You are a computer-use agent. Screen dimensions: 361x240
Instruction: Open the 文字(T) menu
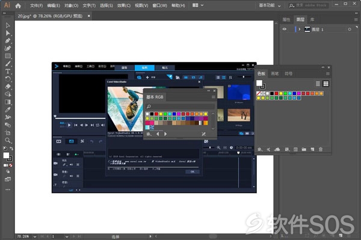pos(89,5)
